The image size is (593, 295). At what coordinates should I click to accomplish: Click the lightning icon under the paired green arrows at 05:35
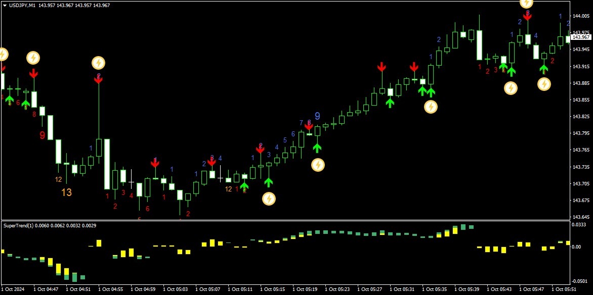[x=431, y=107]
